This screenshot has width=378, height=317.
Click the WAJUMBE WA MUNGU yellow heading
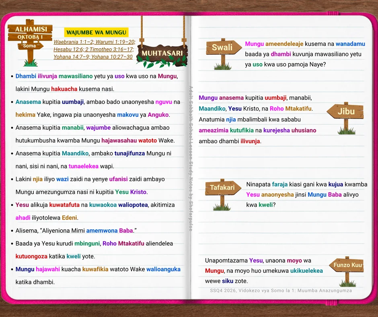tap(97, 32)
